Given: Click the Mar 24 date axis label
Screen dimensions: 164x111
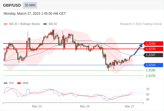Looking at the screenshot, I should click(85, 106).
